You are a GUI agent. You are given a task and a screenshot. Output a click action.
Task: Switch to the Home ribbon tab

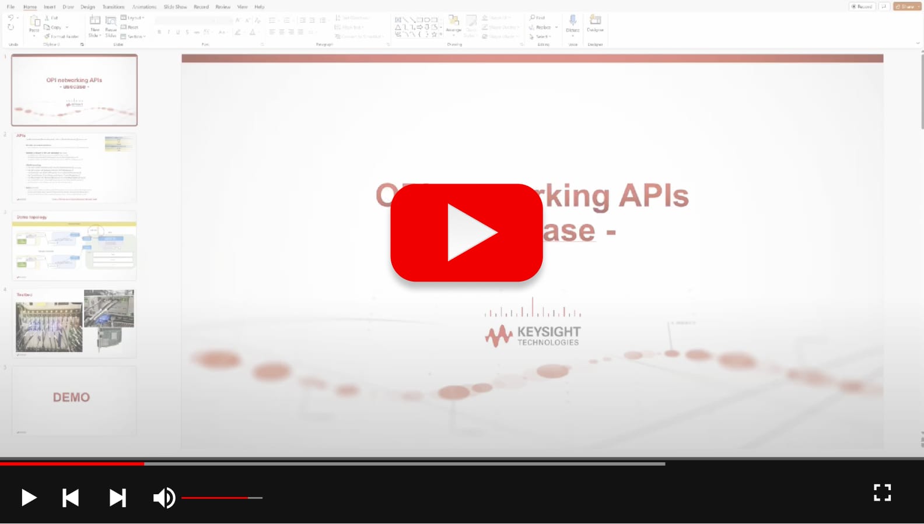[30, 7]
